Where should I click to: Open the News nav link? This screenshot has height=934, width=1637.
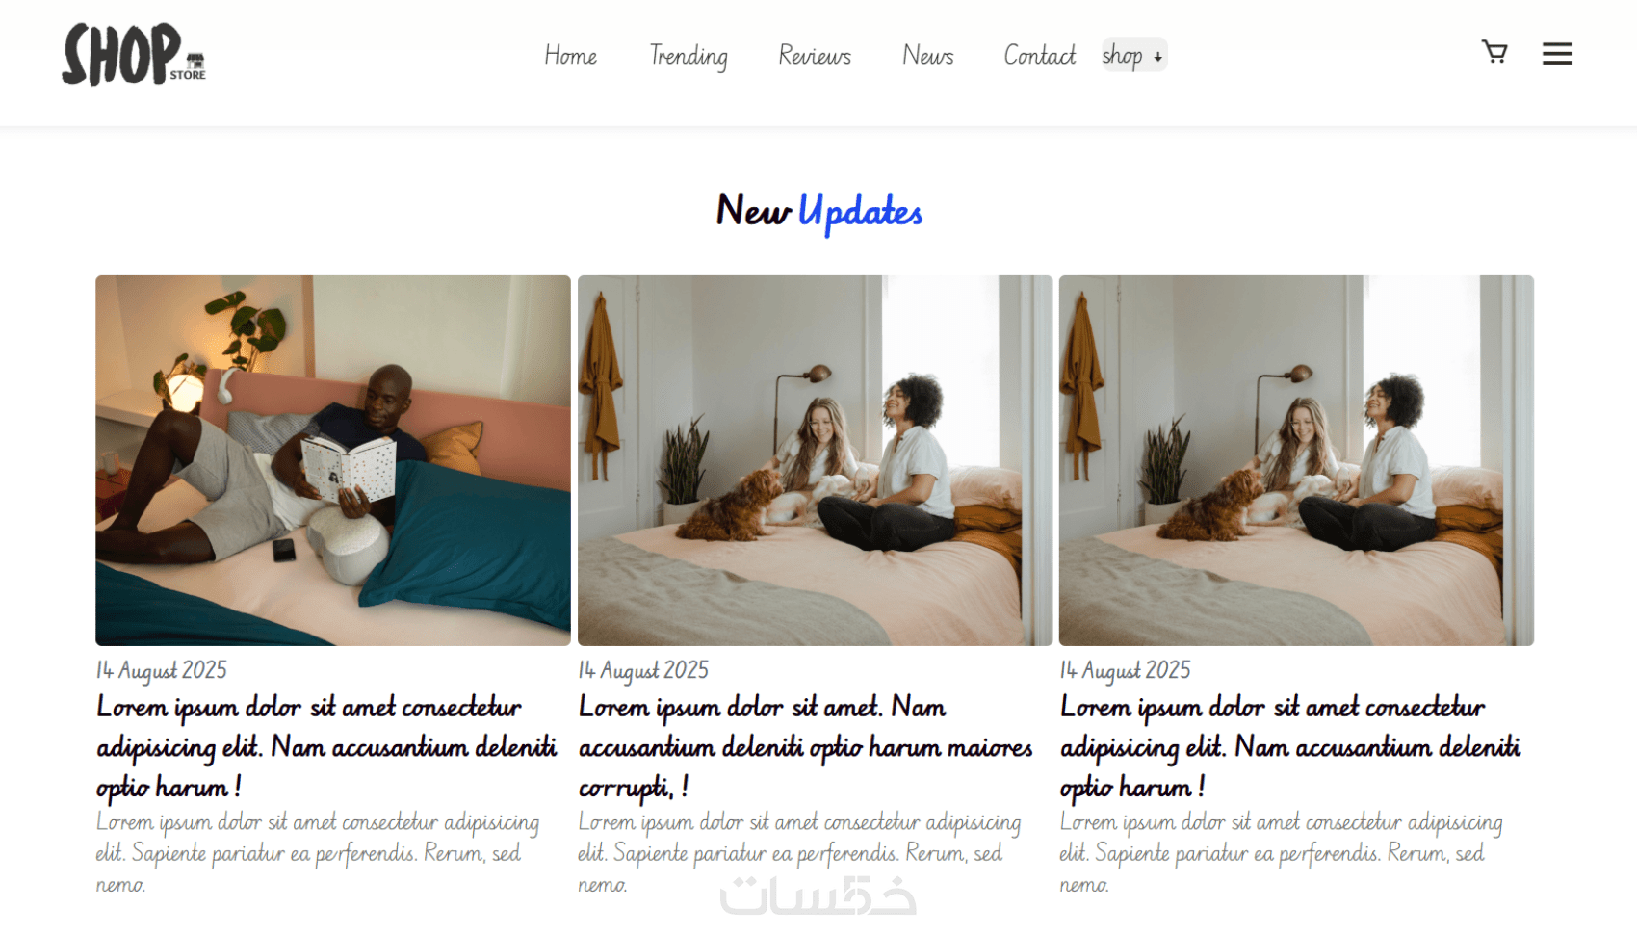(928, 56)
